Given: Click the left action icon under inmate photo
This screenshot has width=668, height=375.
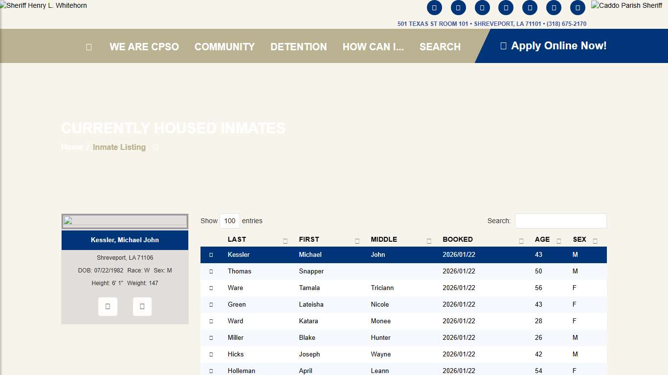Looking at the screenshot, I should pyautogui.click(x=108, y=306).
